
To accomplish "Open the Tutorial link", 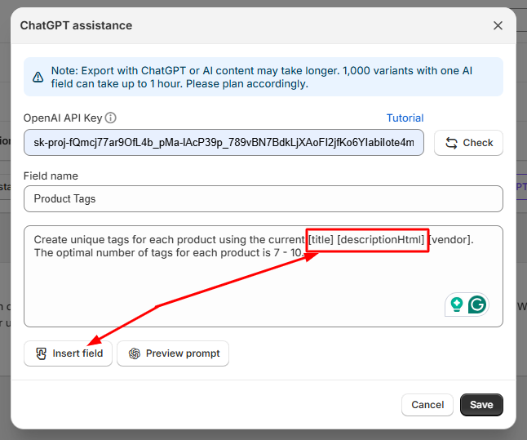I will pos(405,118).
